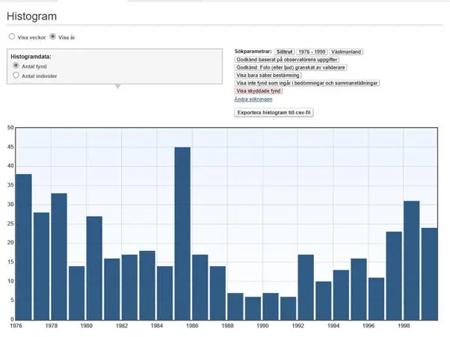Click the histogram bar for 1980
Image resolution: width=450 pixels, height=337 pixels.
click(94, 268)
